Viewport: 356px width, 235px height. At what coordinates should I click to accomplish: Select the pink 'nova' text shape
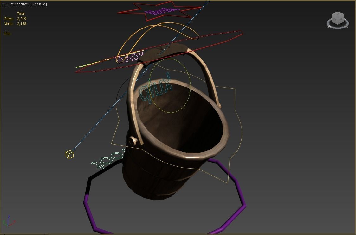coord(129,57)
